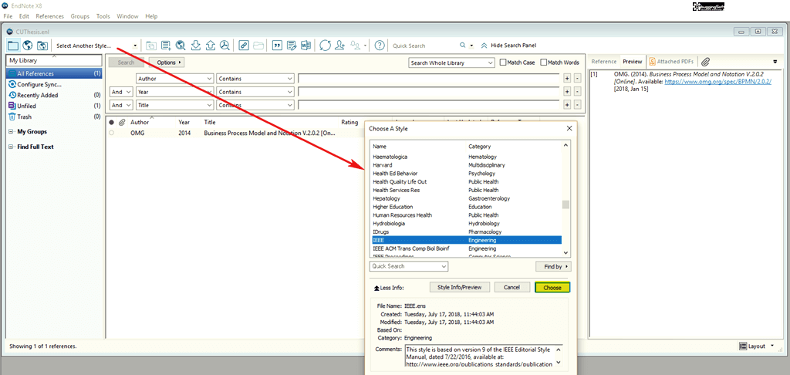Open the File menu
The width and height of the screenshot is (790, 375).
8,16
